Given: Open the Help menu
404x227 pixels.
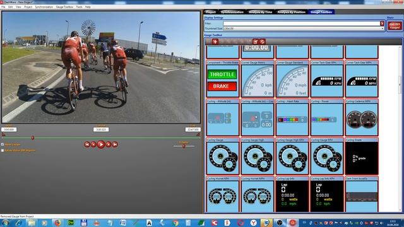Looking at the screenshot, I should point(88,7).
